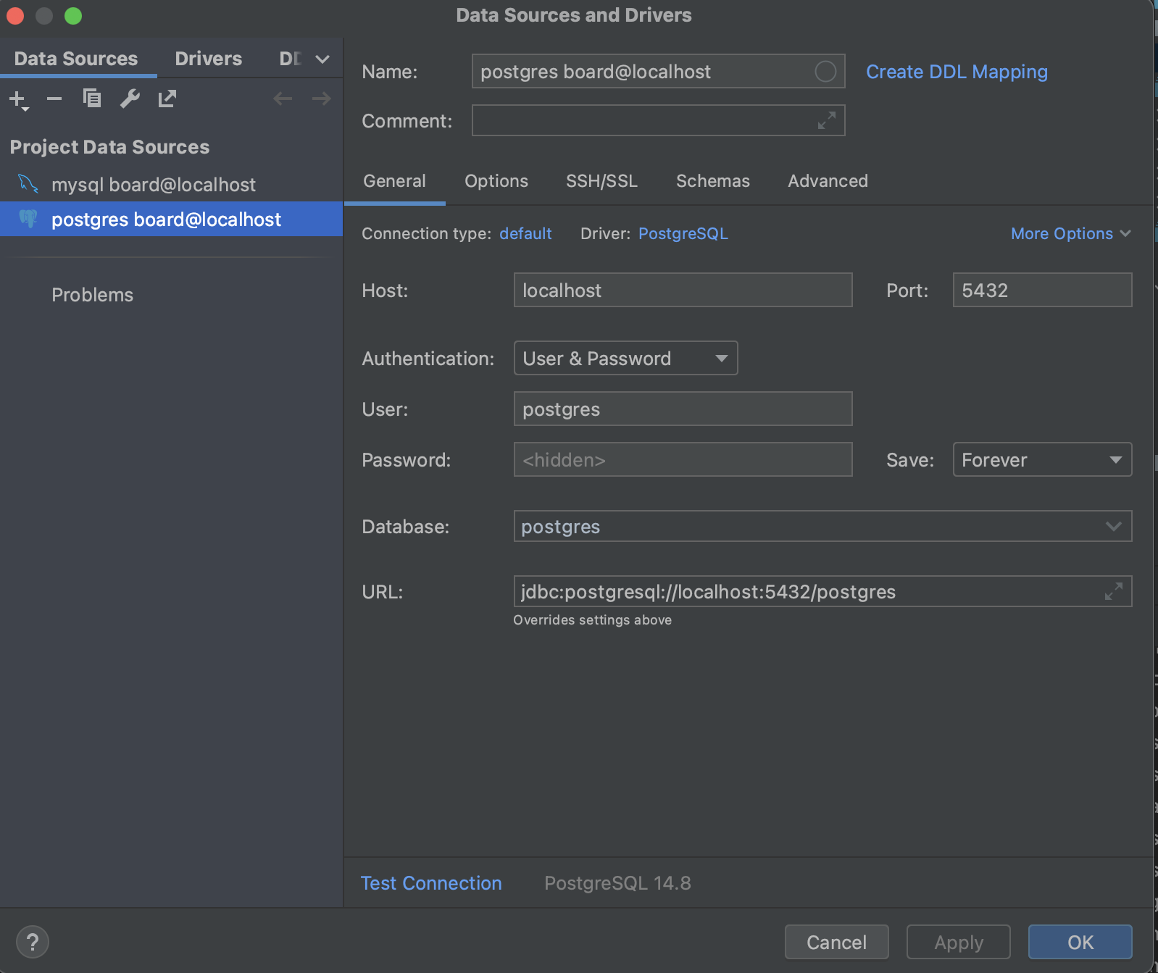Expand the URL field editor

1114,591
